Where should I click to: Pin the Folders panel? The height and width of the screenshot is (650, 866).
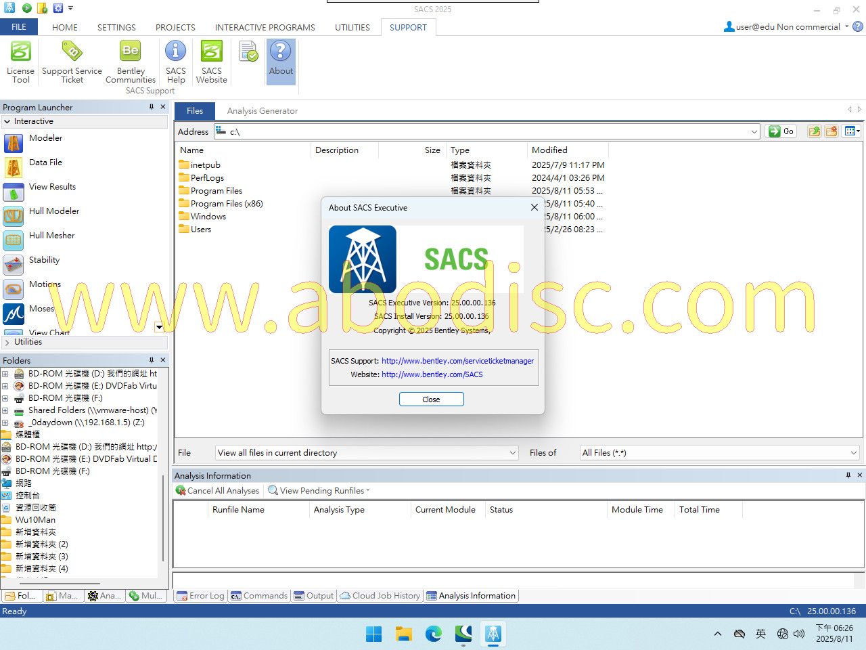[152, 360]
